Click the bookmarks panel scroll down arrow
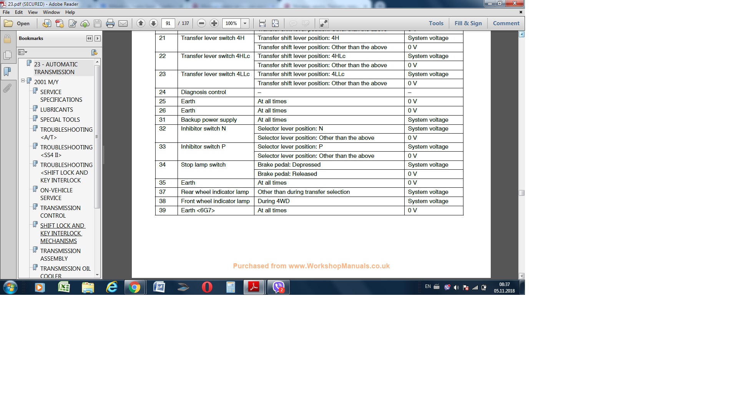Viewport: 734px width, 410px height. pos(97,275)
